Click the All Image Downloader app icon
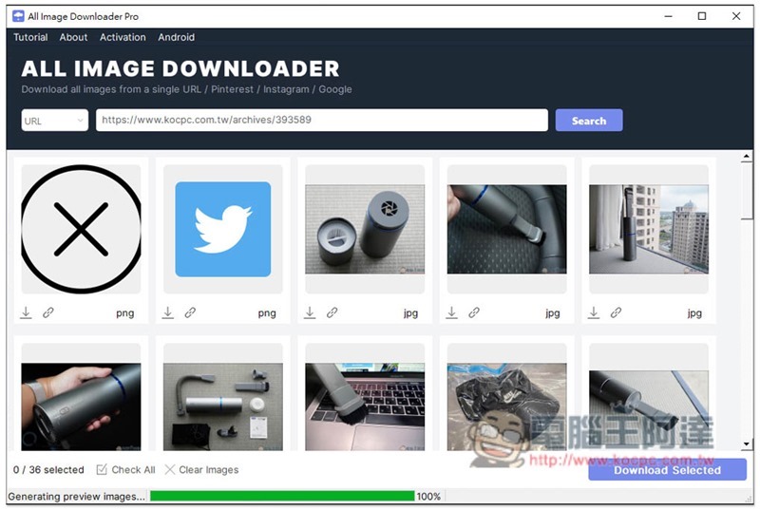This screenshot has height=510, width=760. [x=18, y=16]
